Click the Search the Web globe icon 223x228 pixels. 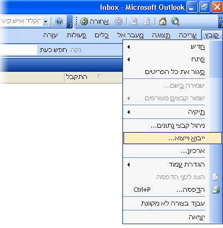pyautogui.click(x=175, y=21)
